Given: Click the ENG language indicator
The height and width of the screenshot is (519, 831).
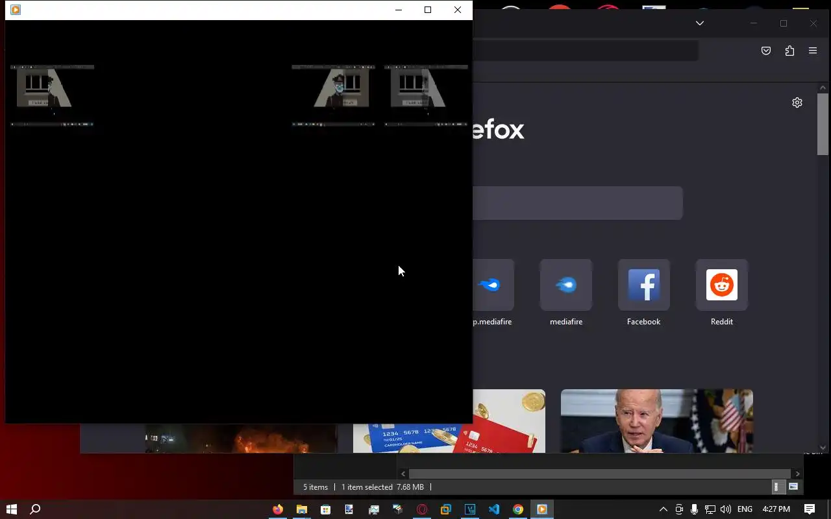Looking at the screenshot, I should pos(745,509).
